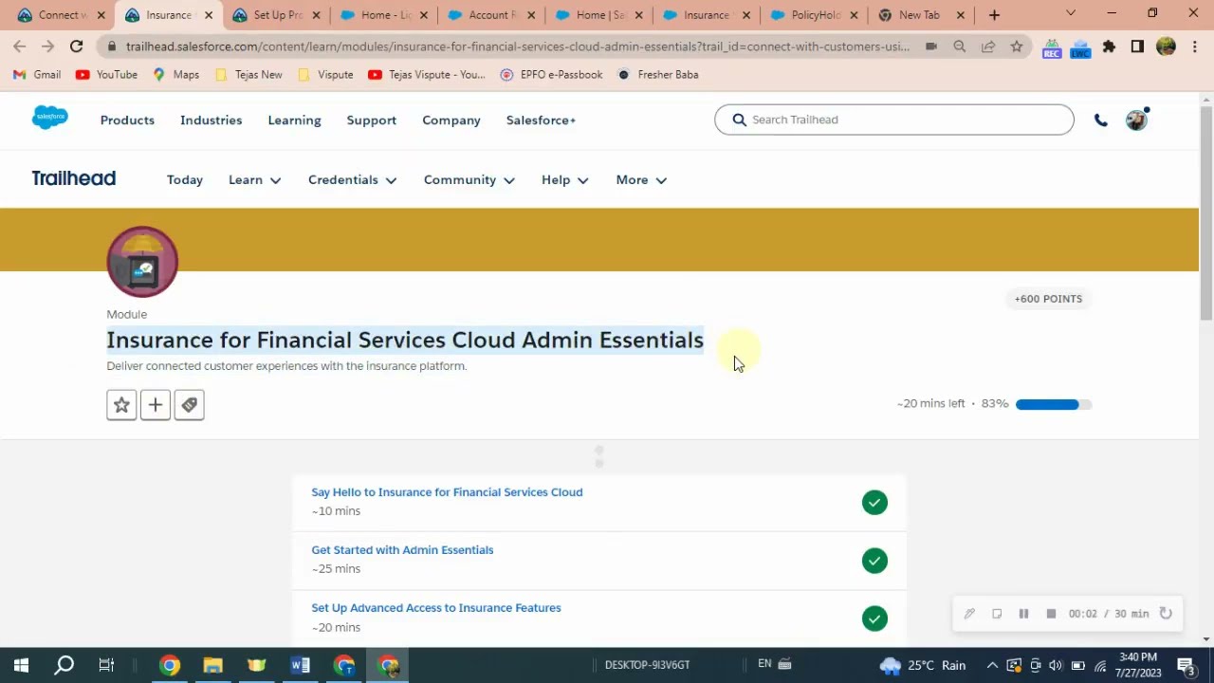Open the Industries menu
This screenshot has width=1214, height=683.
click(x=212, y=120)
